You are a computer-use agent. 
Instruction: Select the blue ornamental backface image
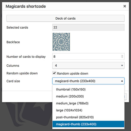coord(61,42)
